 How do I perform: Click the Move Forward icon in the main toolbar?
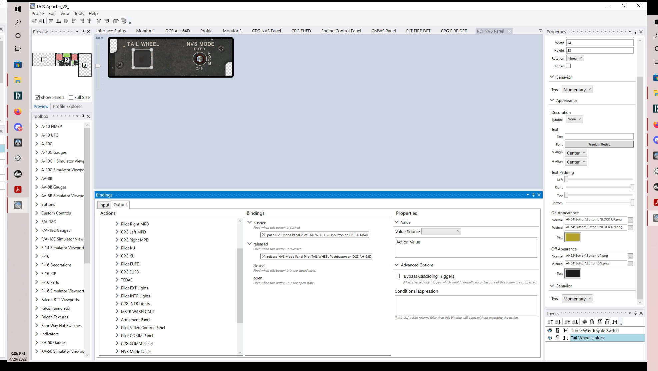[x=34, y=21]
